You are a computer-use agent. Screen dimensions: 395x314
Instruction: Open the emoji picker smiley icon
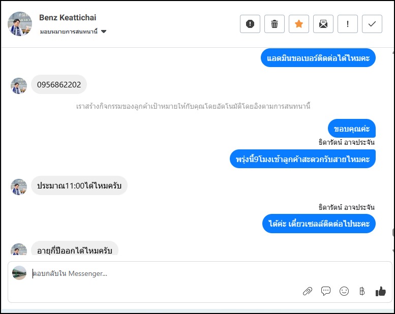pos(344,291)
